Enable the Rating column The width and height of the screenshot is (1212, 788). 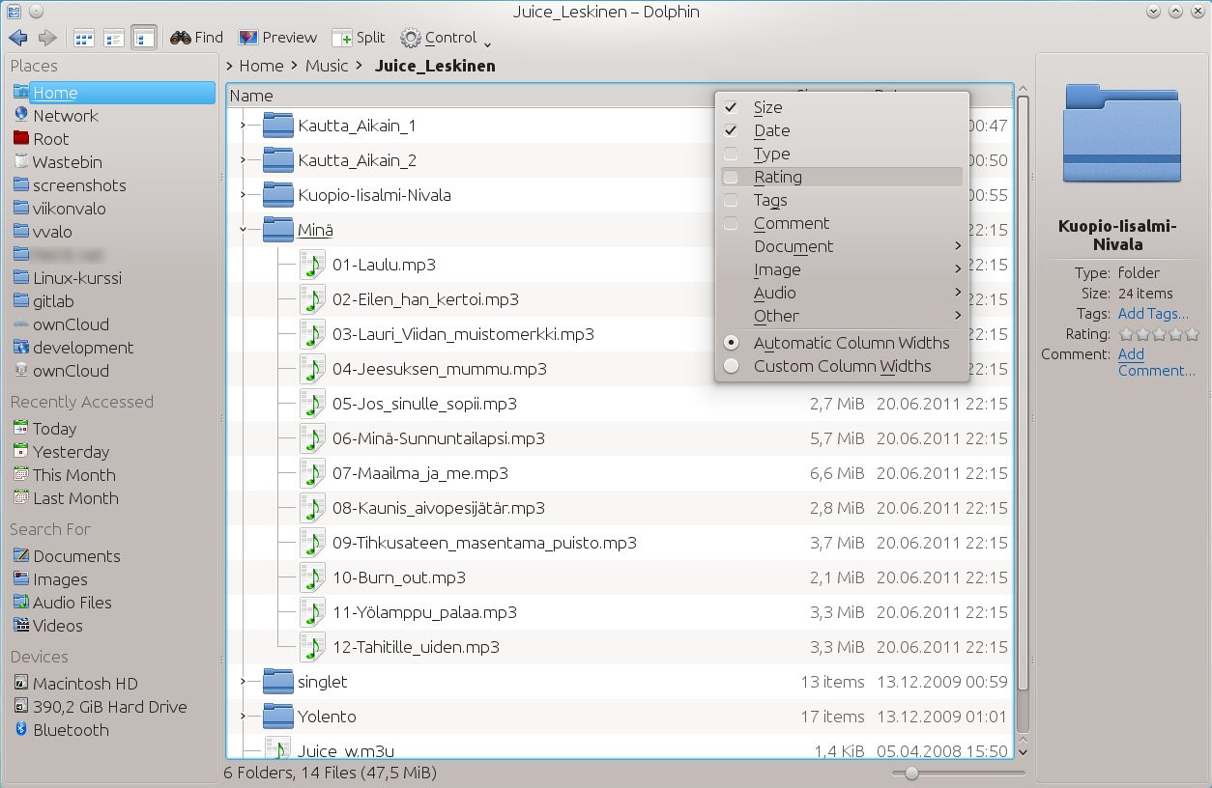[842, 177]
